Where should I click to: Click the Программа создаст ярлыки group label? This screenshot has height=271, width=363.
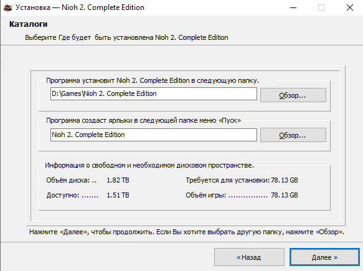click(x=144, y=120)
